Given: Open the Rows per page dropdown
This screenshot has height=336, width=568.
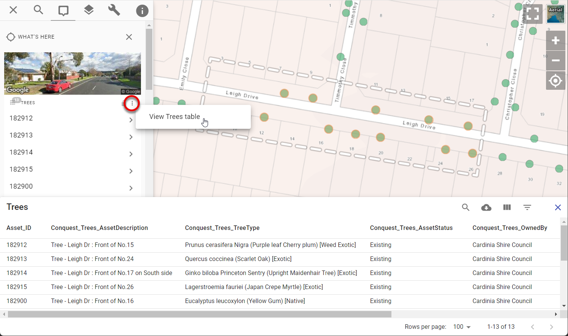Looking at the screenshot, I should click(x=462, y=327).
